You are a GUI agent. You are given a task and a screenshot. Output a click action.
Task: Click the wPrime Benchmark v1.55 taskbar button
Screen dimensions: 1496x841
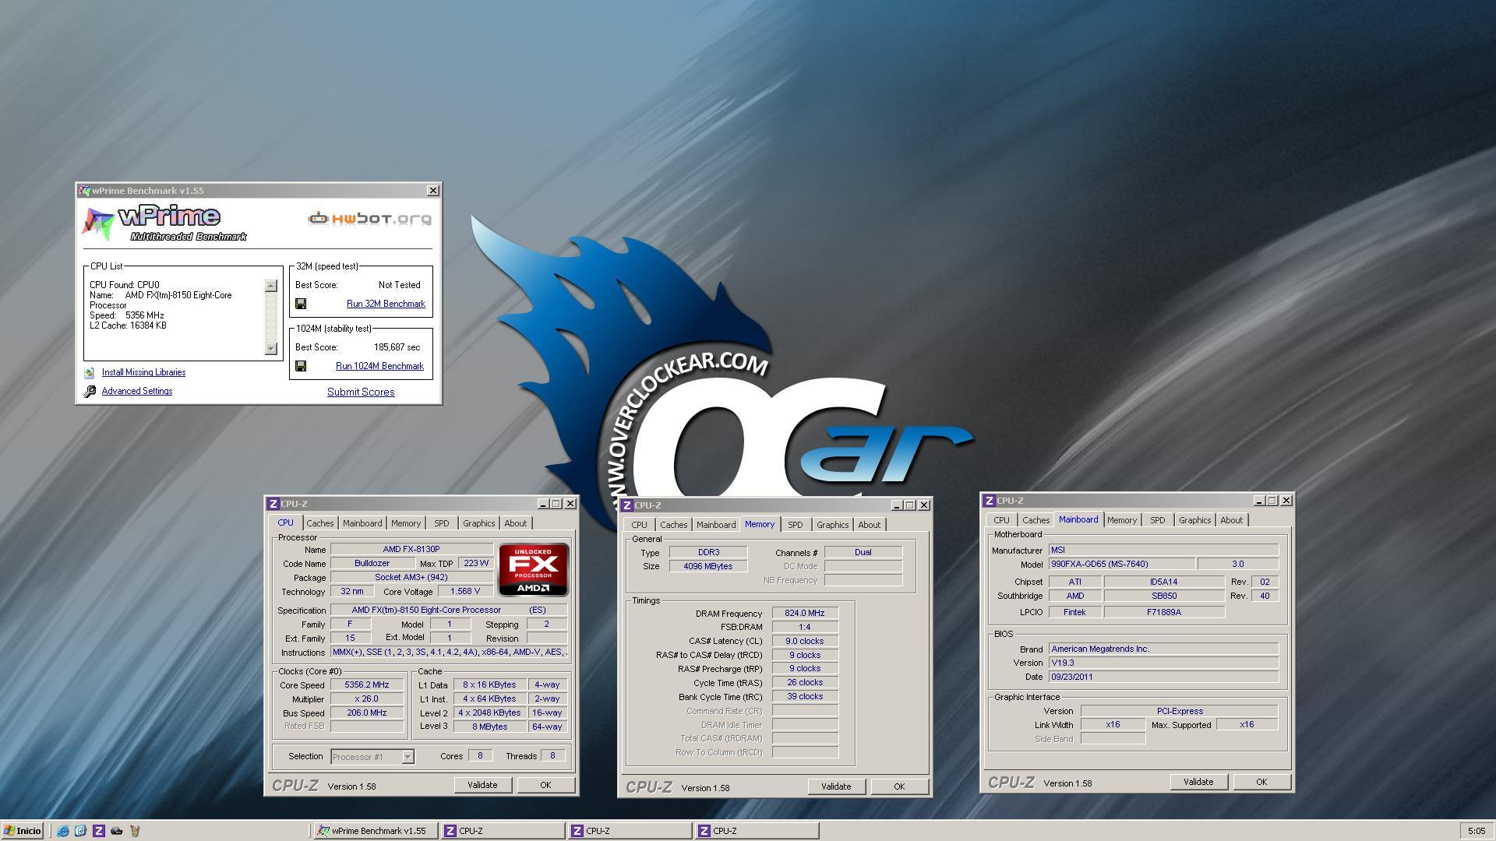pos(375,831)
